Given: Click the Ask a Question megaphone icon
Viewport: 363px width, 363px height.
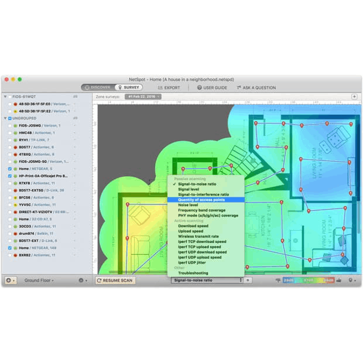Looking at the screenshot, I should (239, 87).
